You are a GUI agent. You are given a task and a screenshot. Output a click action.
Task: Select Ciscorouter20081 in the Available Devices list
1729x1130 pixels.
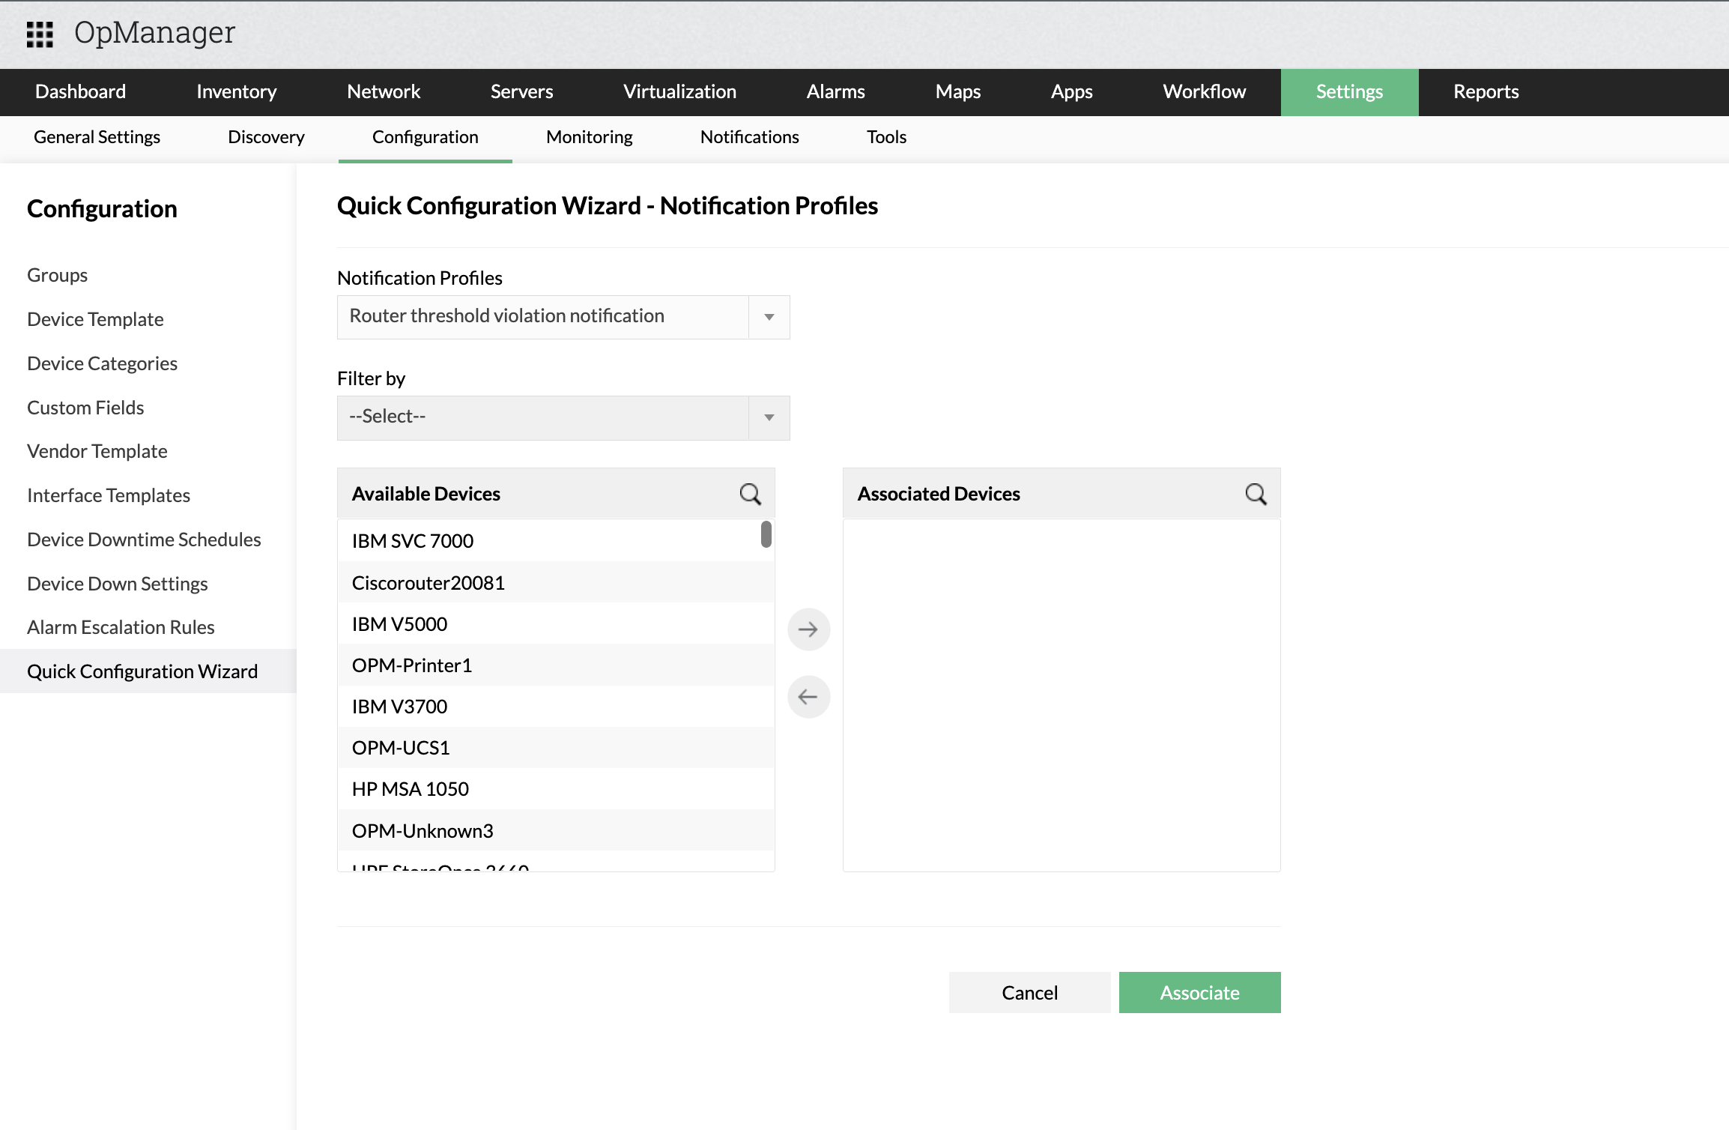pos(428,583)
